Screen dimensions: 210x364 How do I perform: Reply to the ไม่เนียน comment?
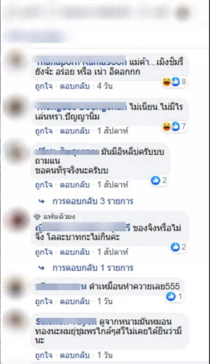75,131
